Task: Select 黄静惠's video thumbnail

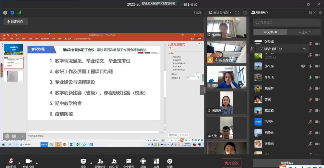Action: [227, 102]
